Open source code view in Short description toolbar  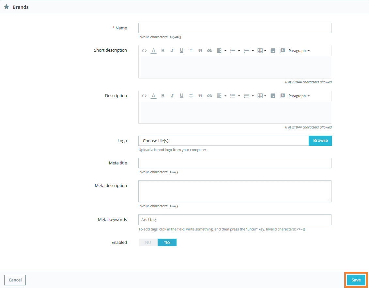coord(144,51)
